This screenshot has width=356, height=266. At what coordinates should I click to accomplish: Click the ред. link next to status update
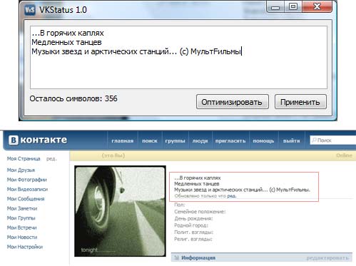[x=232, y=196]
